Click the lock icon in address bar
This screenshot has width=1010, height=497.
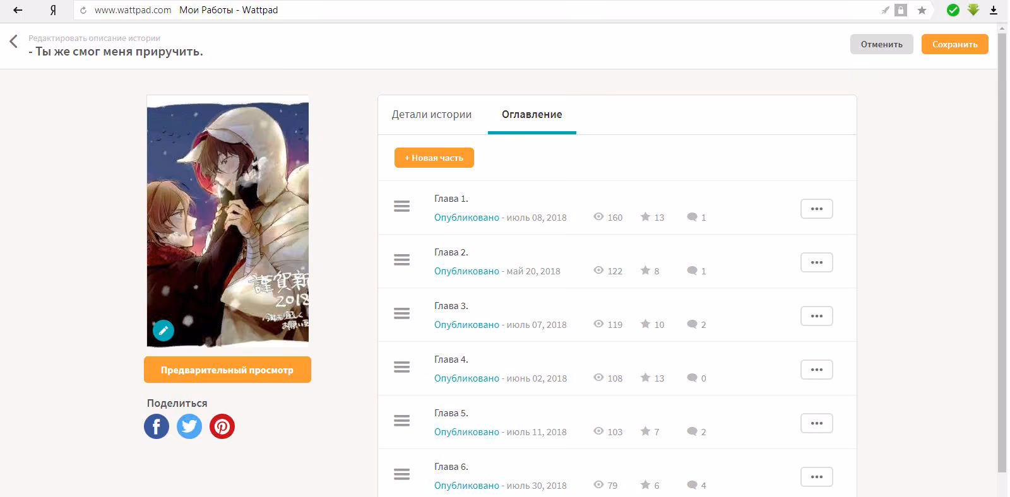(x=901, y=10)
